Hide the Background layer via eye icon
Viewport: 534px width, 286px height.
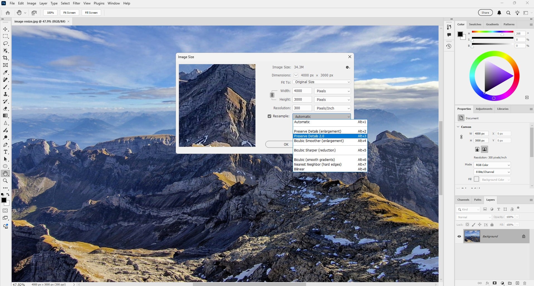pos(459,237)
